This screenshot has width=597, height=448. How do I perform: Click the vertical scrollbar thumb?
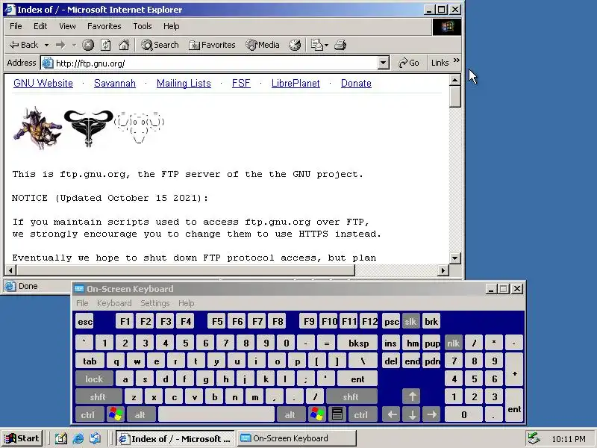coord(455,97)
